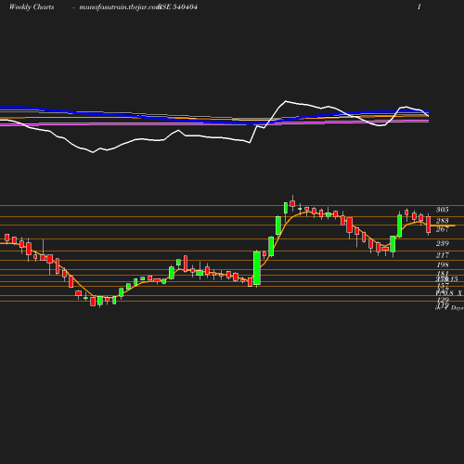The image size is (464, 464).
Task: Click the "Weekly Charts" title text
Action: pyautogui.click(x=32, y=7)
